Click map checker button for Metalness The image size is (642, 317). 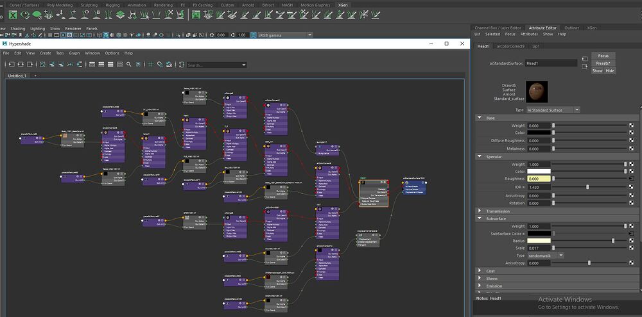[631, 149]
